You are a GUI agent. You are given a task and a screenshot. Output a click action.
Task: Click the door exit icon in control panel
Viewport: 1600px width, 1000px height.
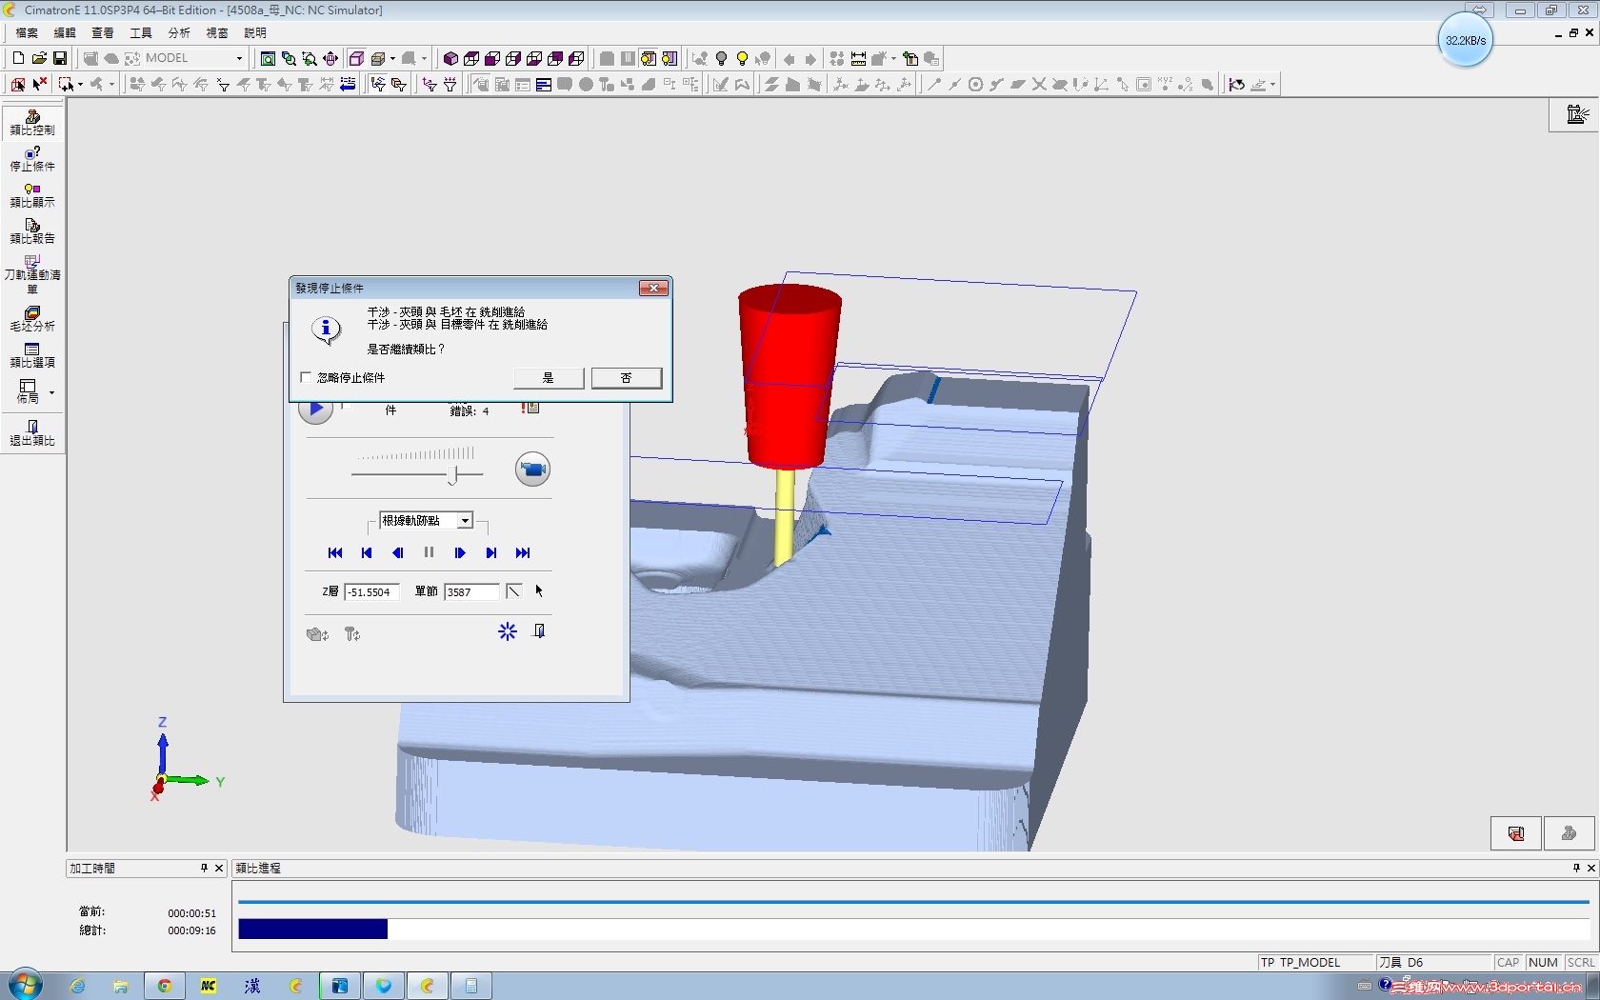(x=539, y=631)
